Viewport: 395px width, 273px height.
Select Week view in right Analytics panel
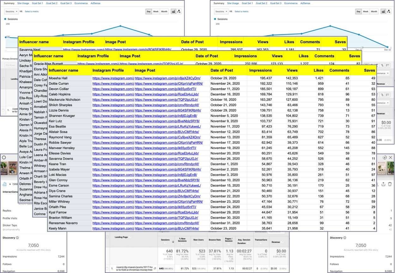pyautogui.click(x=366, y=11)
